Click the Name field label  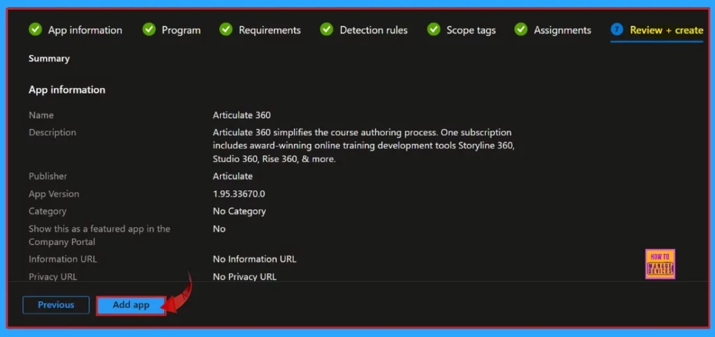click(x=41, y=115)
